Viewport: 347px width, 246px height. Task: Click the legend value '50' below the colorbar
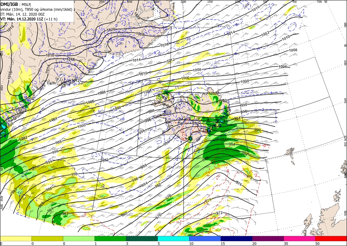click(318, 244)
